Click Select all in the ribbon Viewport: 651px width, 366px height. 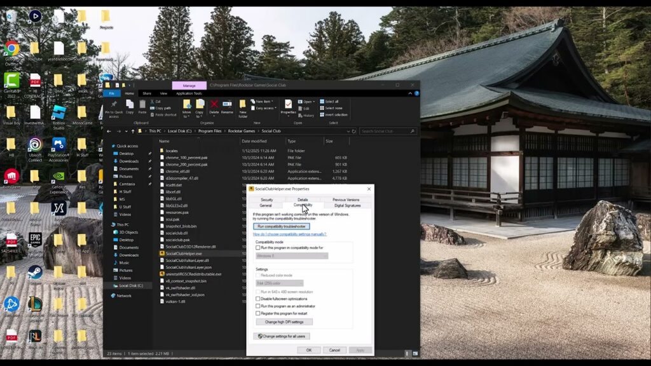click(329, 101)
